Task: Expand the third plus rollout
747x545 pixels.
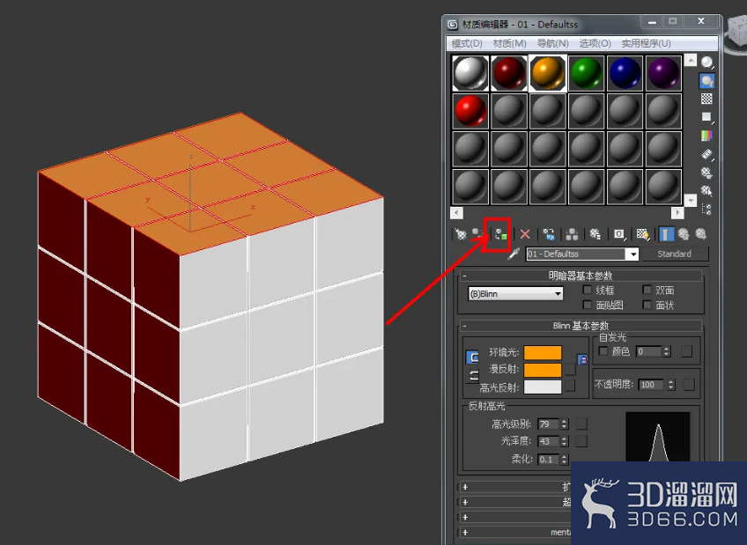Action: [x=465, y=518]
